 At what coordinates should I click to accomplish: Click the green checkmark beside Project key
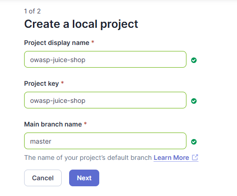pyautogui.click(x=194, y=101)
